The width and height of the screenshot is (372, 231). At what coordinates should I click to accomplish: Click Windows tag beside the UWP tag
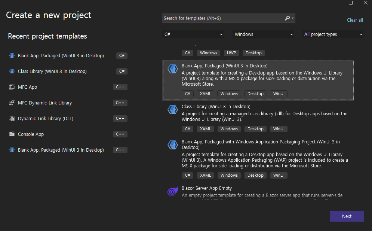coord(208,53)
